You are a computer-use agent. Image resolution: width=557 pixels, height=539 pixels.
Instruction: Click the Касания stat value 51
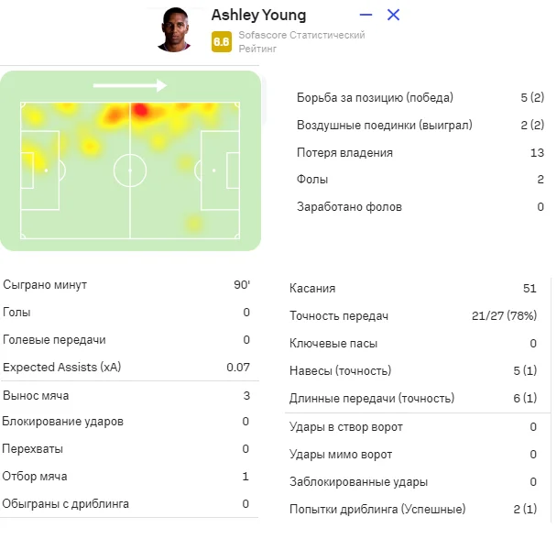coord(530,289)
